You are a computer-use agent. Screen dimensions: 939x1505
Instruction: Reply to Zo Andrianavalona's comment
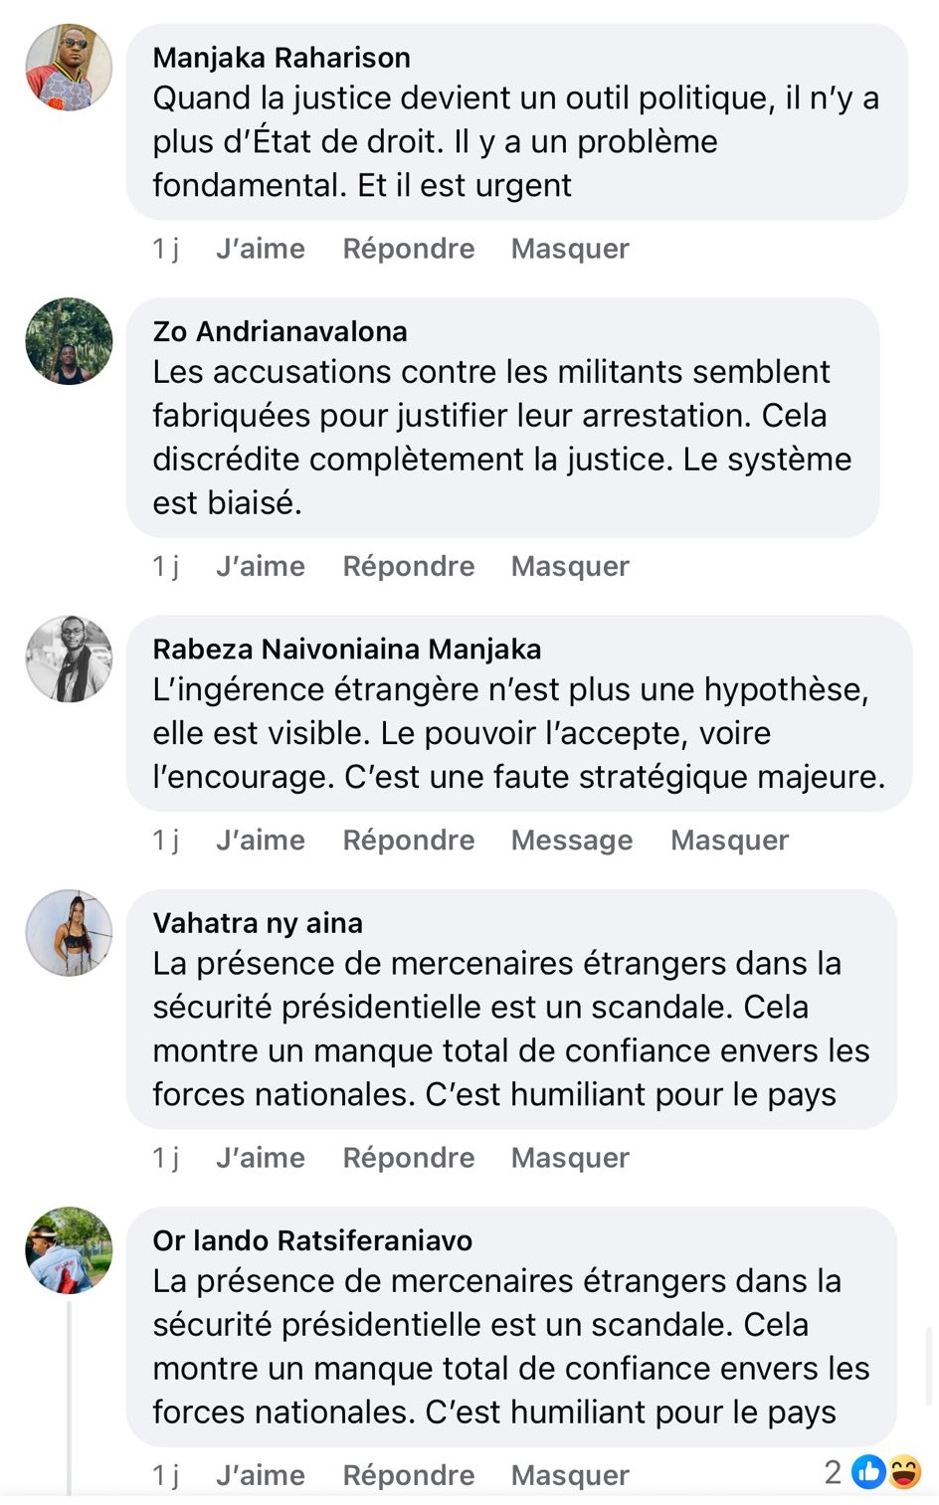click(408, 566)
